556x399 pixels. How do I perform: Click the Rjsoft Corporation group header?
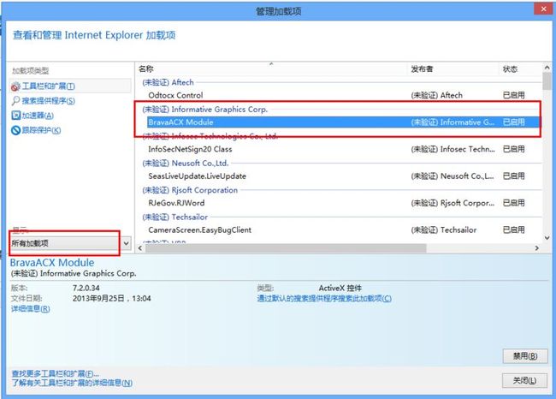[190, 190]
